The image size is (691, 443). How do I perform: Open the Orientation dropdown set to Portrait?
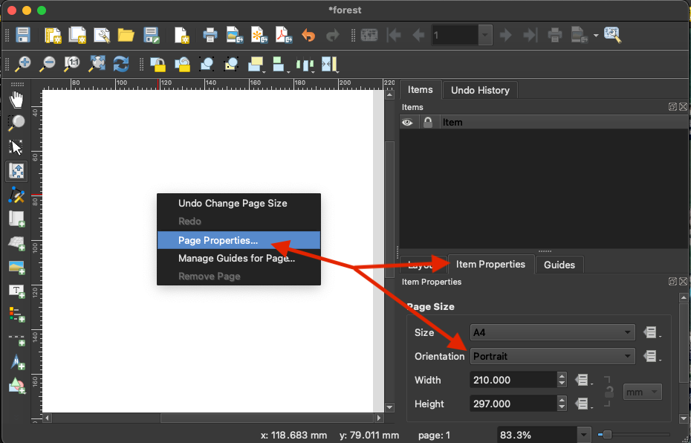click(x=553, y=356)
